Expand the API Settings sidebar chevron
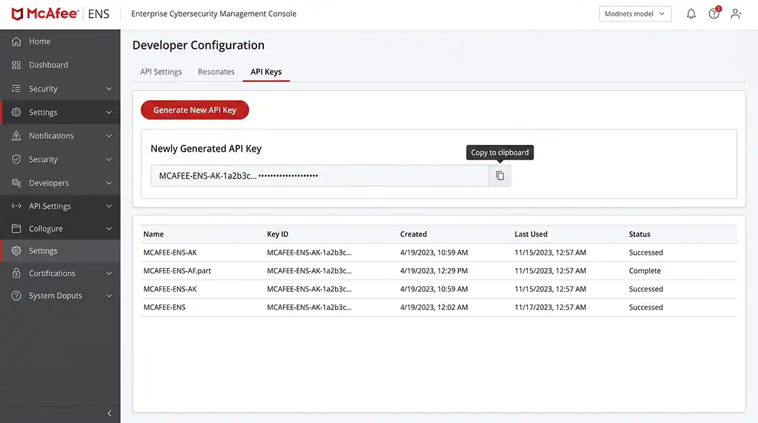 tap(109, 206)
